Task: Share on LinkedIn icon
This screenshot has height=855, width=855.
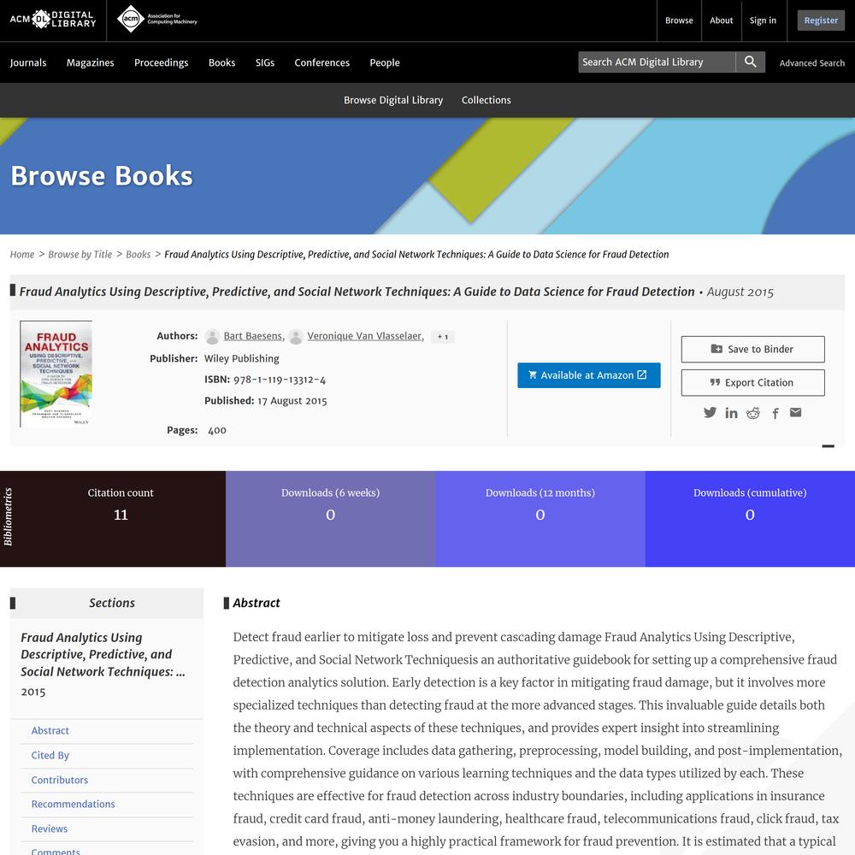Action: [x=731, y=413]
